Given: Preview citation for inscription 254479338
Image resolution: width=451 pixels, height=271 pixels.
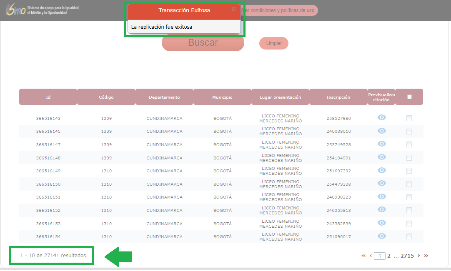Looking at the screenshot, I should [x=381, y=184].
